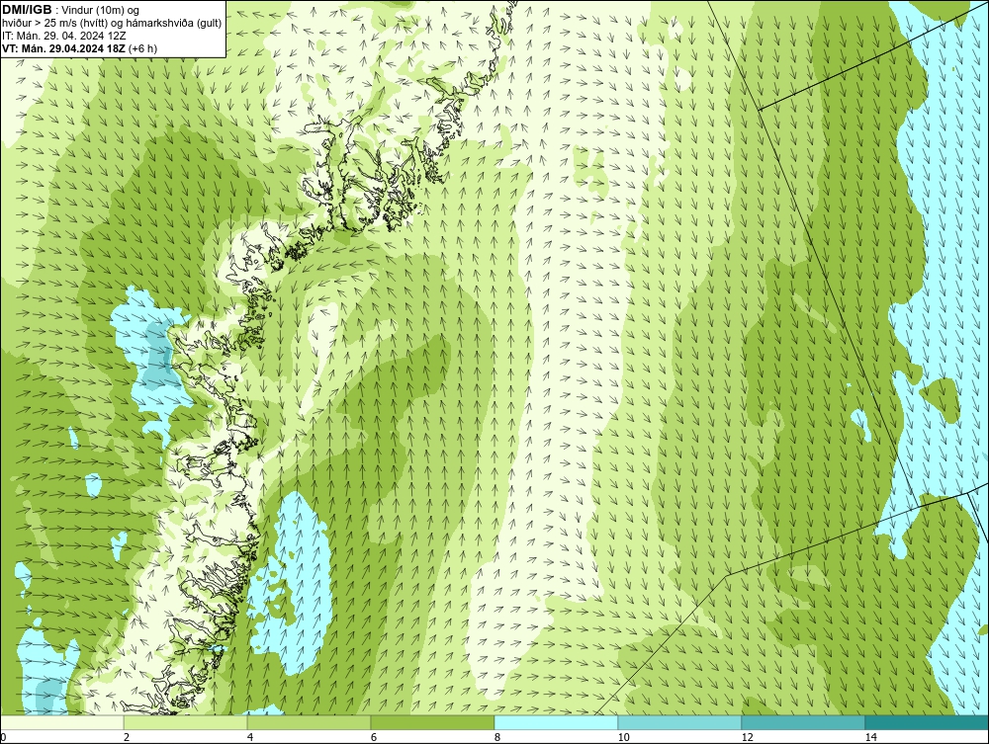Click the legend label 0
Image resolution: width=989 pixels, height=744 pixels.
[x=3, y=737]
